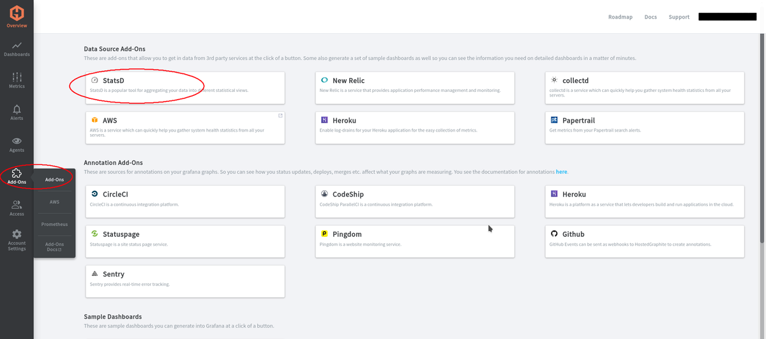Image resolution: width=766 pixels, height=339 pixels.
Task: Go to the Metrics section
Action: (x=17, y=80)
